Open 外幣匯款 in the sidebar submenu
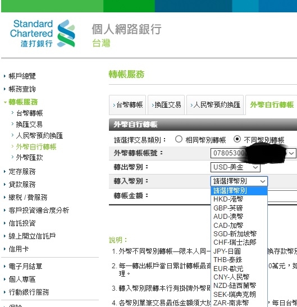 pyautogui.click(x=29, y=157)
